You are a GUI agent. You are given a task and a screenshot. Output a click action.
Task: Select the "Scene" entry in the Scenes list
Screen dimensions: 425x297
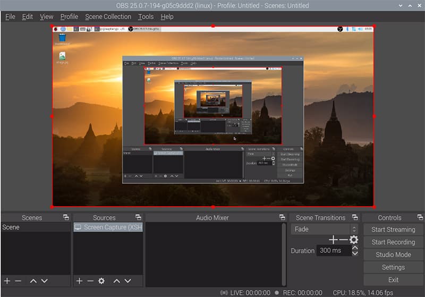[x=36, y=227]
